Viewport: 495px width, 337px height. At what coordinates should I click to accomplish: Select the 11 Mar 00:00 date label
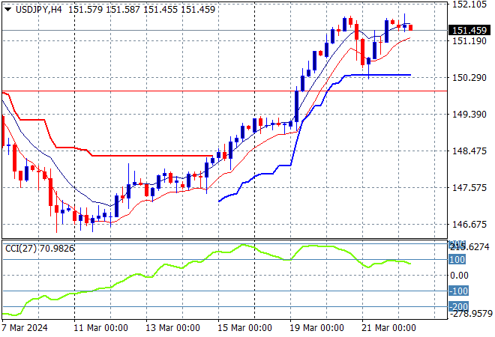pos(100,328)
